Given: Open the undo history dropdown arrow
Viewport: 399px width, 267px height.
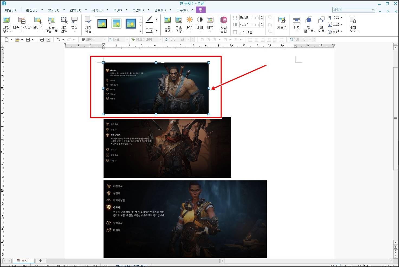Looking at the screenshot, I should pos(63,40).
